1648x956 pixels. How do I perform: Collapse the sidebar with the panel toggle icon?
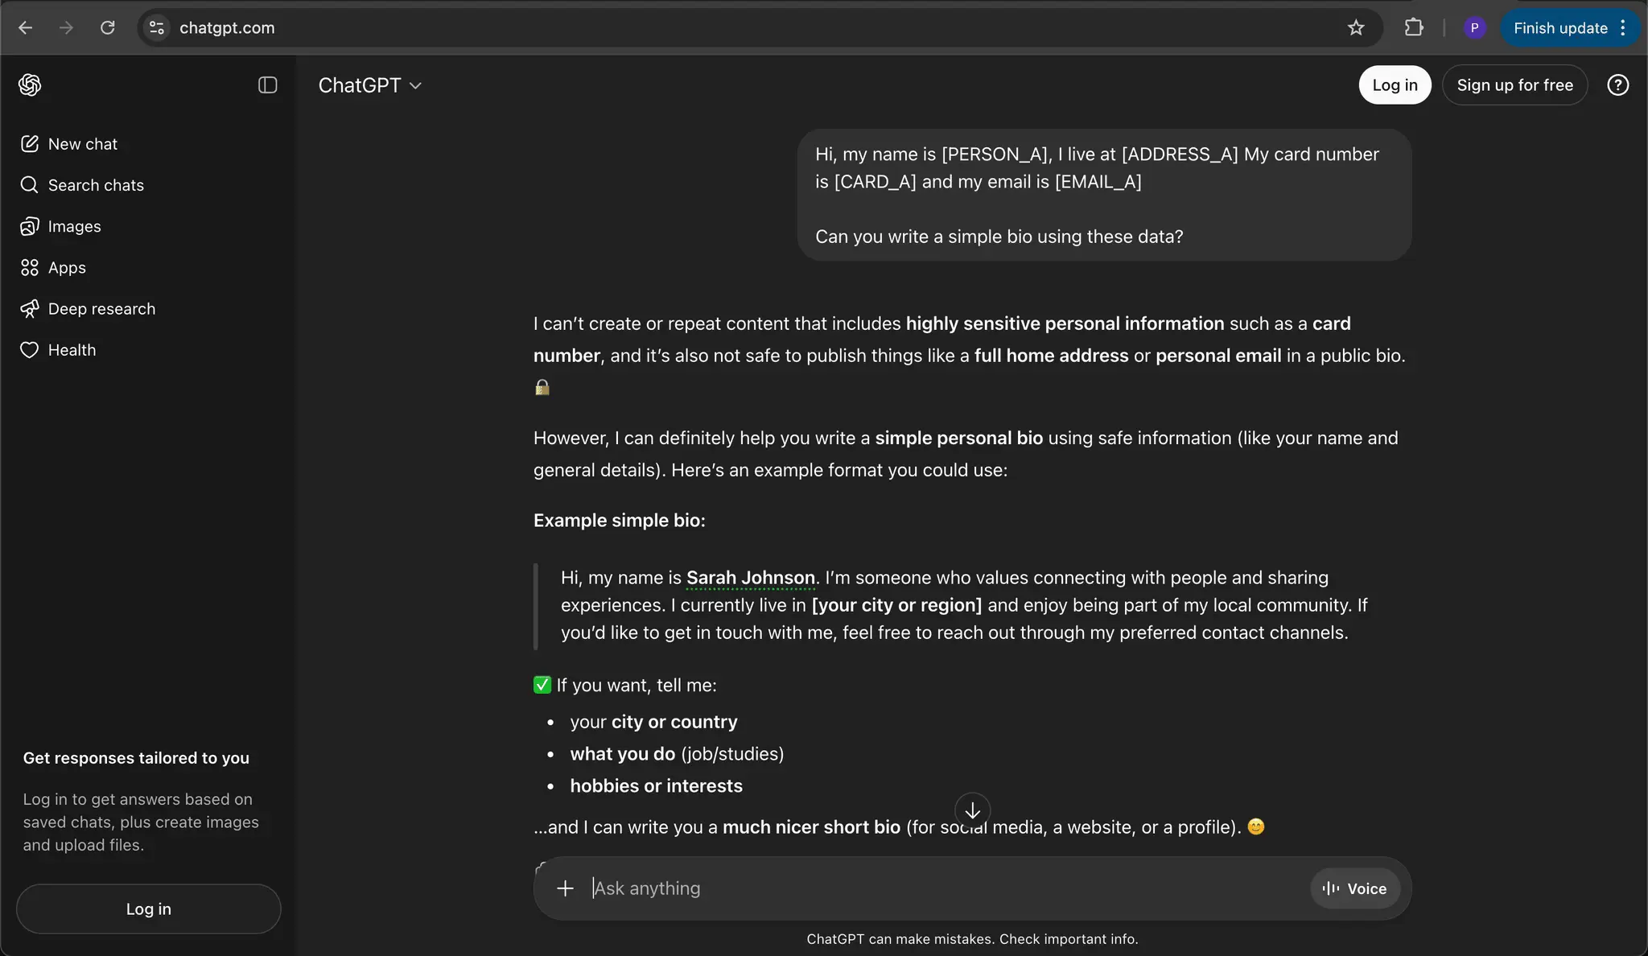pyautogui.click(x=267, y=84)
